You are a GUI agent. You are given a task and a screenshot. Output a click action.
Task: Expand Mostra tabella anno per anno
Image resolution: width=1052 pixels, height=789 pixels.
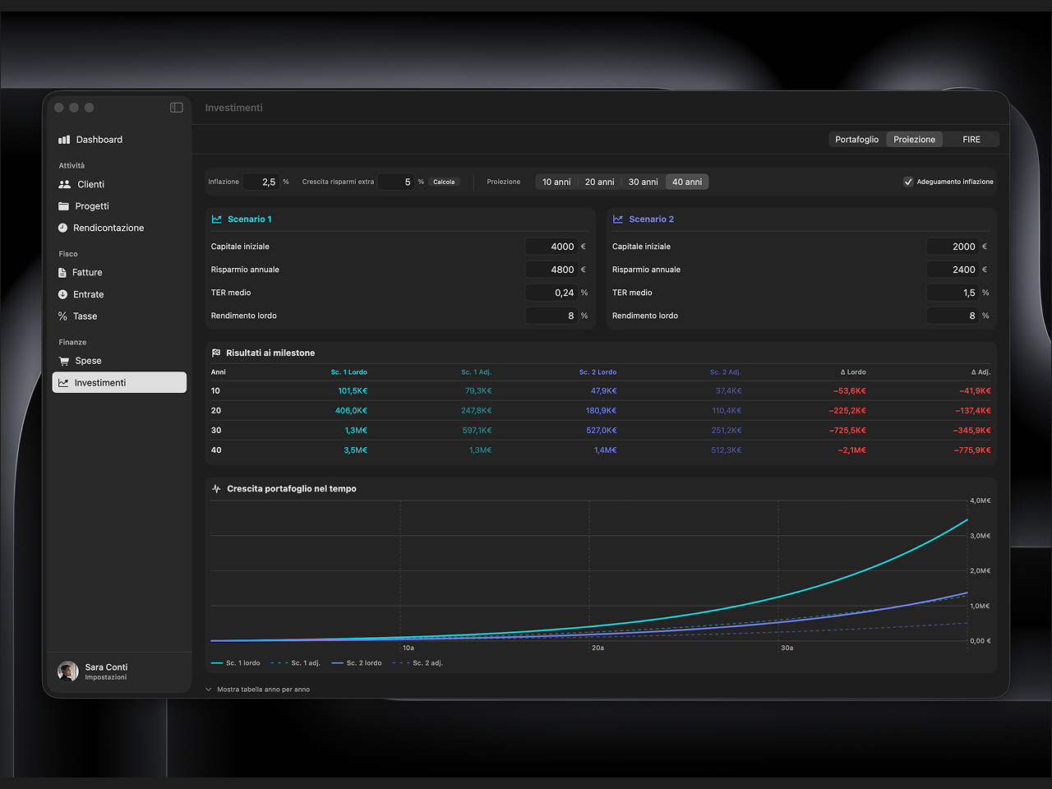(257, 690)
